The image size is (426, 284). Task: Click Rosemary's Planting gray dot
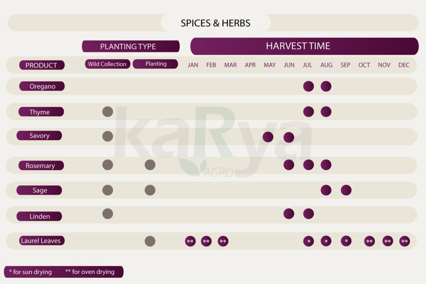(150, 165)
